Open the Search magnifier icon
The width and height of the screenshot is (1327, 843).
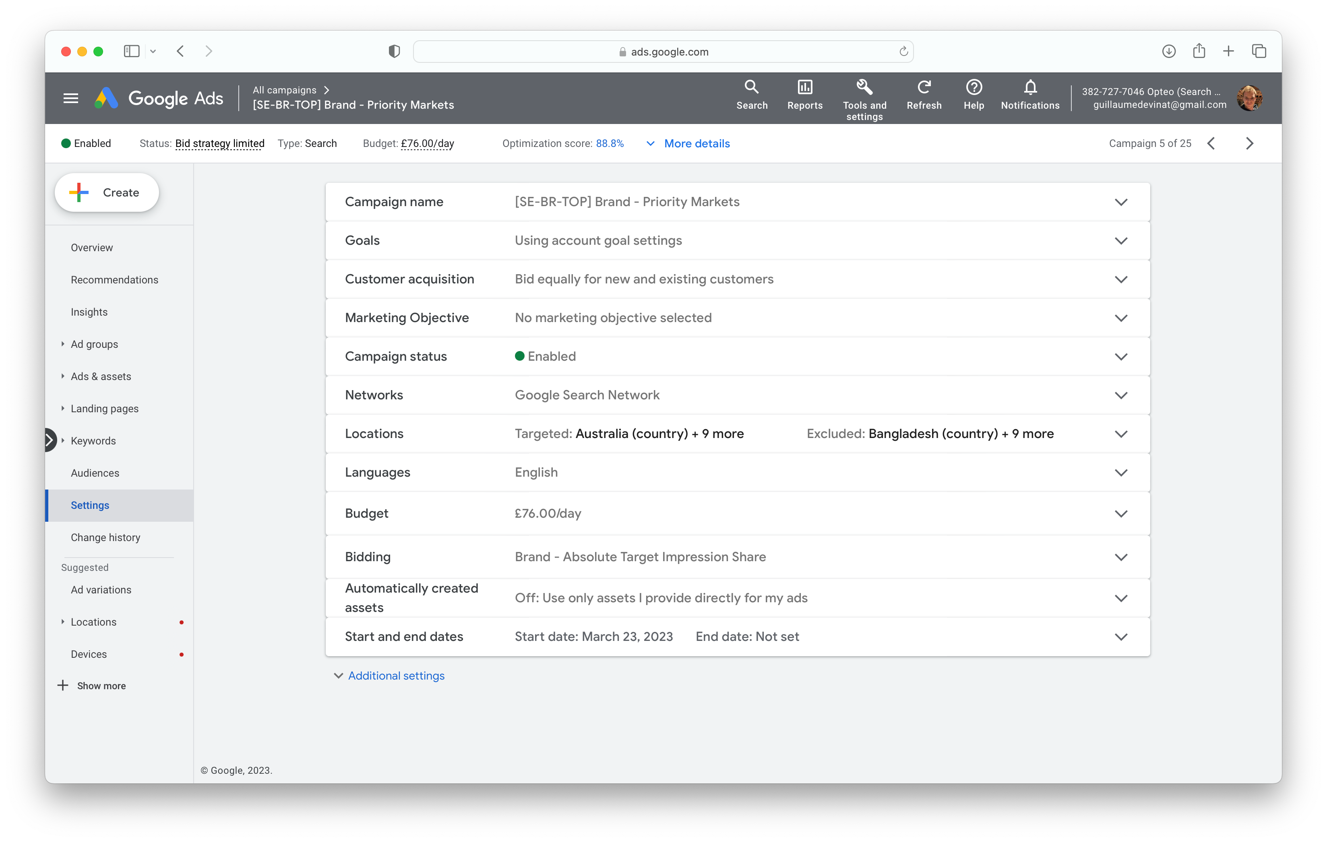[x=751, y=87]
